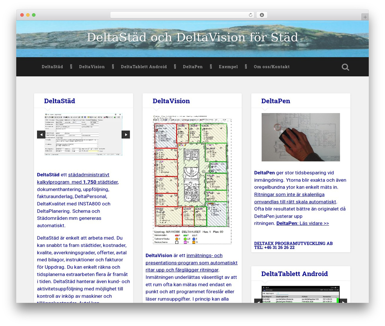
Task: Click the browser address bar
Action: tap(182, 15)
